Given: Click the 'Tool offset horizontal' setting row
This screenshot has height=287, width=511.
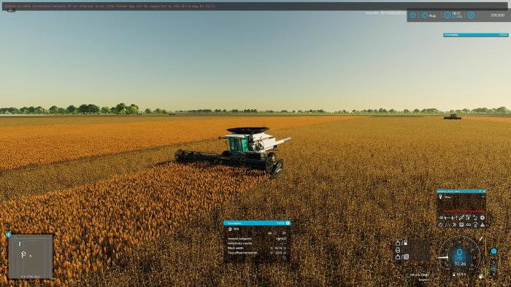Looking at the screenshot, I should tap(257, 253).
